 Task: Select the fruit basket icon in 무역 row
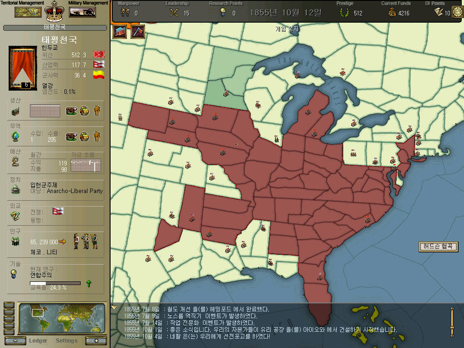click(84, 137)
